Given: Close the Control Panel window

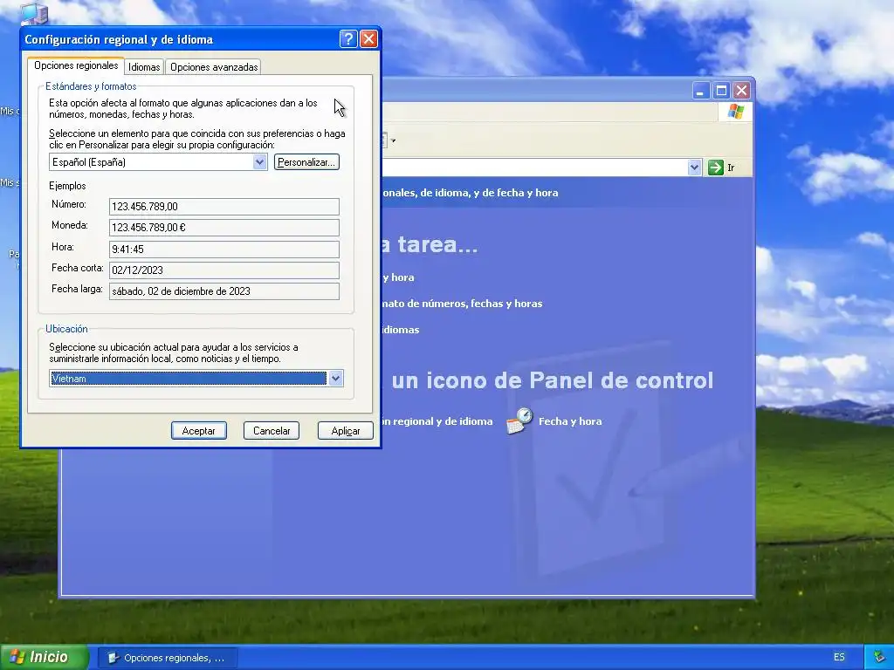Looking at the screenshot, I should coord(741,91).
